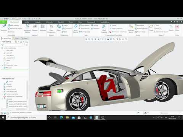The width and height of the screenshot is (183, 137).
Task: Collapse the Mechanism Tree section header
Action: point(2,79)
